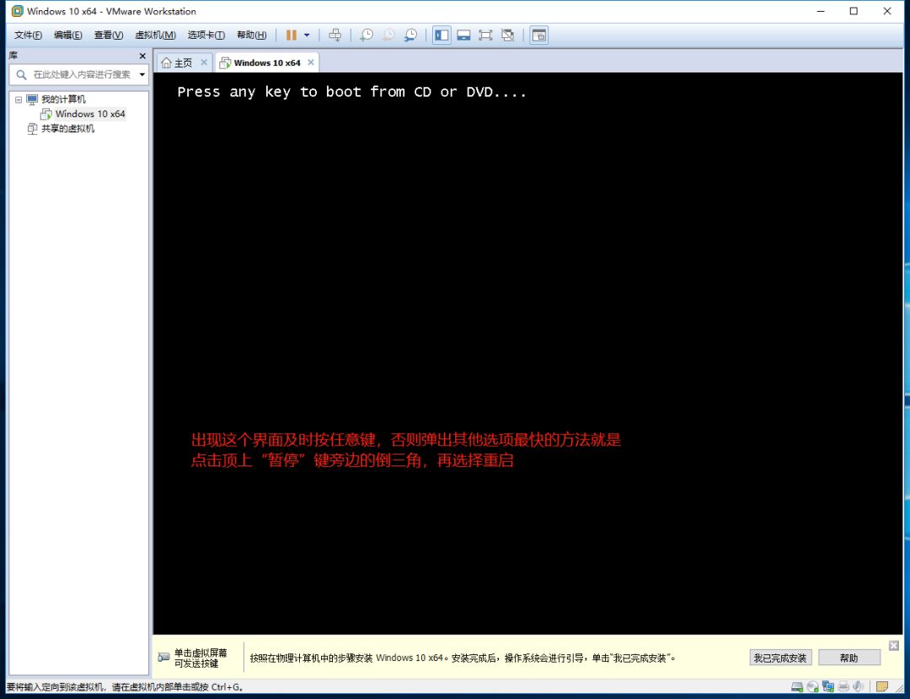Screen dimensions: 910x699
Task: Close the 主页 tab
Action: click(204, 62)
